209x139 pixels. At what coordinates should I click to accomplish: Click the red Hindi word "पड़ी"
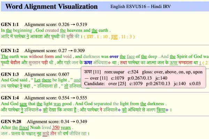pos(44,63)
